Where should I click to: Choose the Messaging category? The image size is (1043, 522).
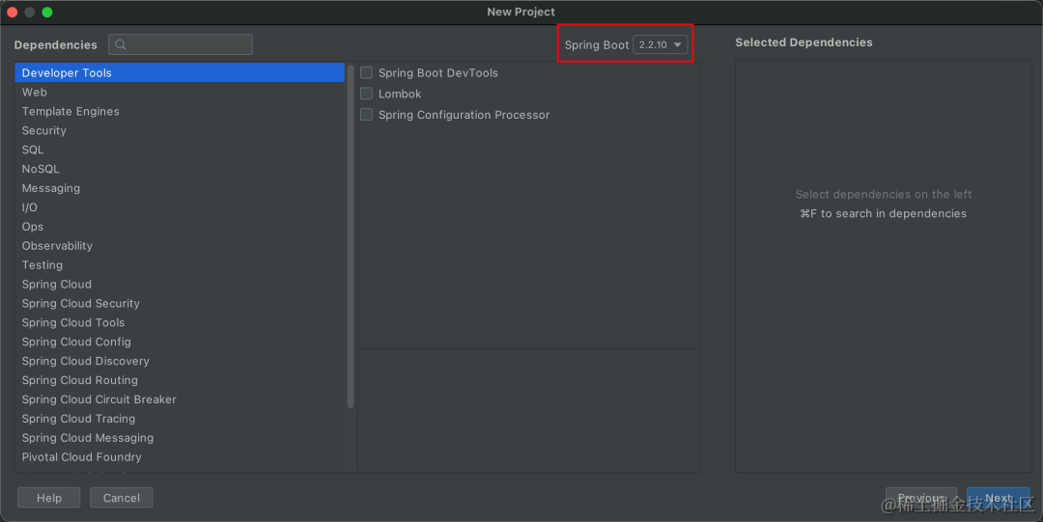[x=180, y=188]
